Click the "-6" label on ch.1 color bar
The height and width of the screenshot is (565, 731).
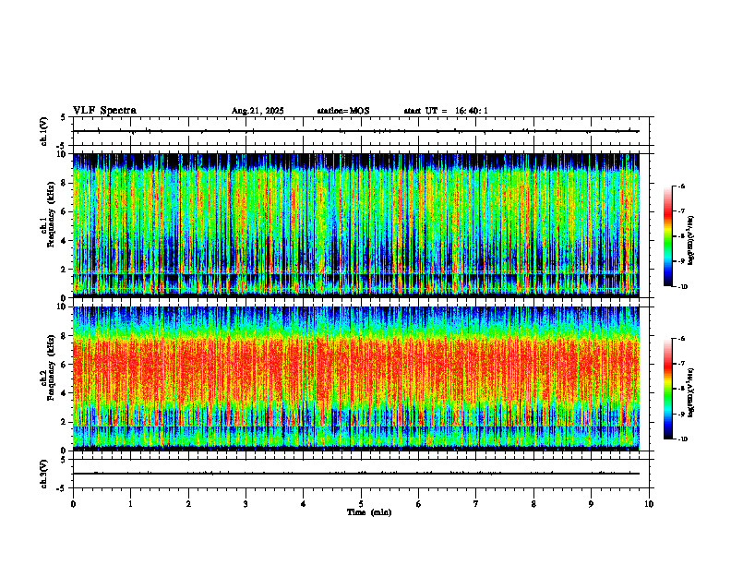681,186
